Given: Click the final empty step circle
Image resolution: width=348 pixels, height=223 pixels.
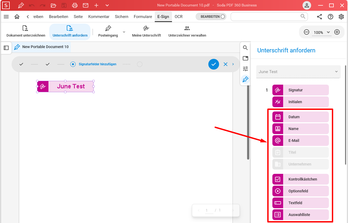Looking at the screenshot, I should (x=139, y=64).
